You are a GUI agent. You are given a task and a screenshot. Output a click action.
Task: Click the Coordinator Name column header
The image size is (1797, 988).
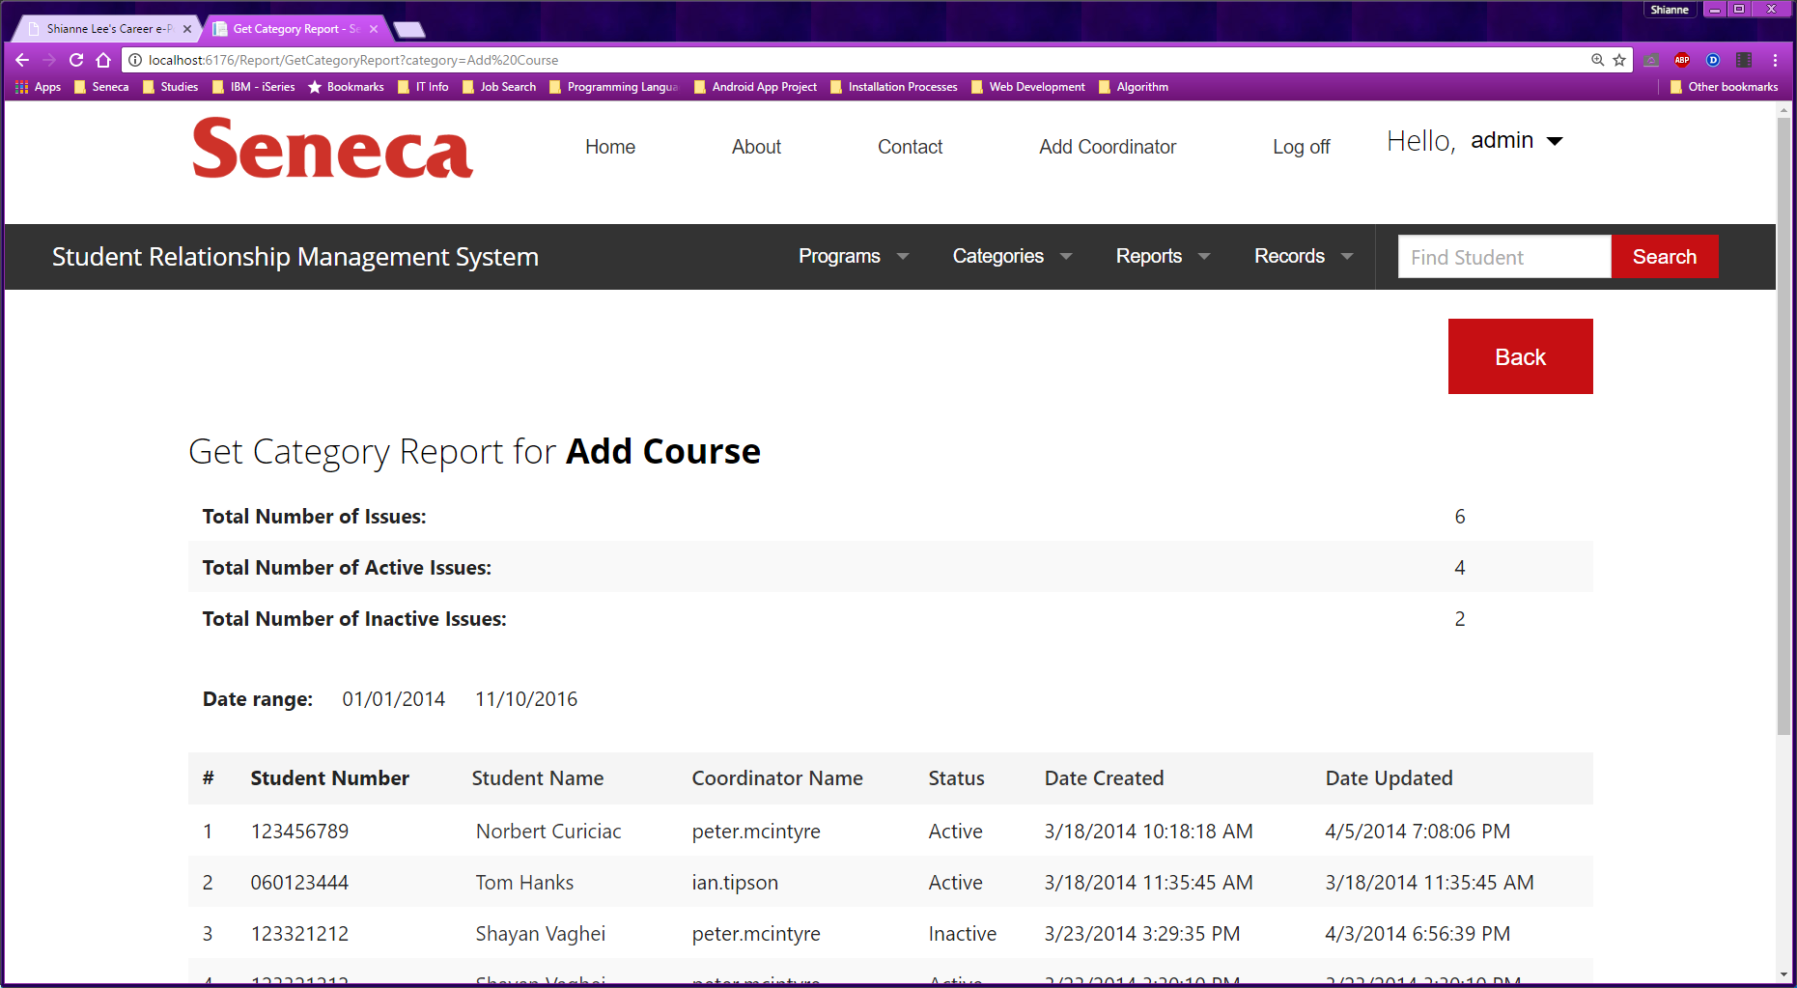[777, 778]
